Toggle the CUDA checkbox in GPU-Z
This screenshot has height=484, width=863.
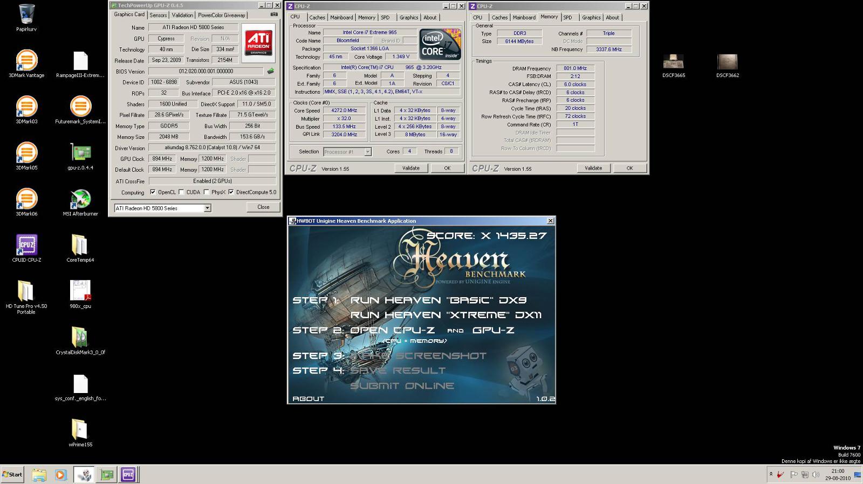[x=181, y=192]
